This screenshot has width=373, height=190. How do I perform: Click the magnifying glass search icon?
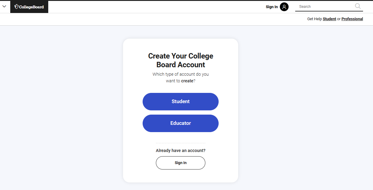pos(358,6)
